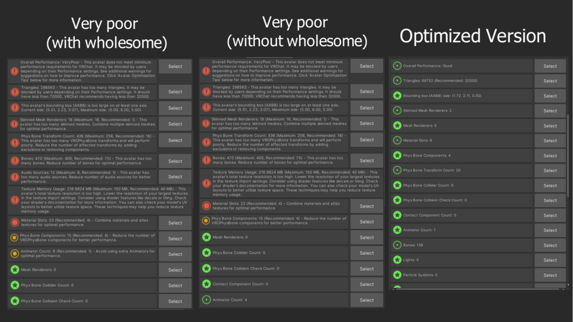The height and width of the screenshot is (322, 573).
Task: Click the Texture Memory Usage warning text in left panel
Action: pyautogui.click(x=104, y=200)
